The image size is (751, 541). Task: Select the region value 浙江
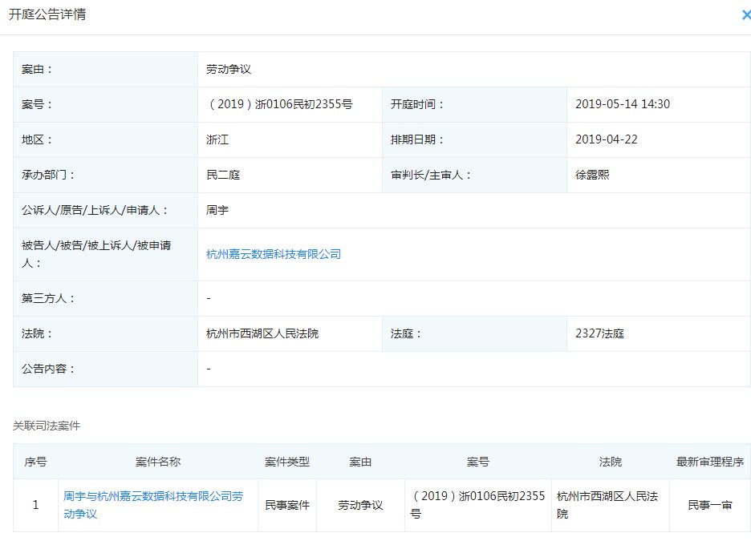(215, 139)
